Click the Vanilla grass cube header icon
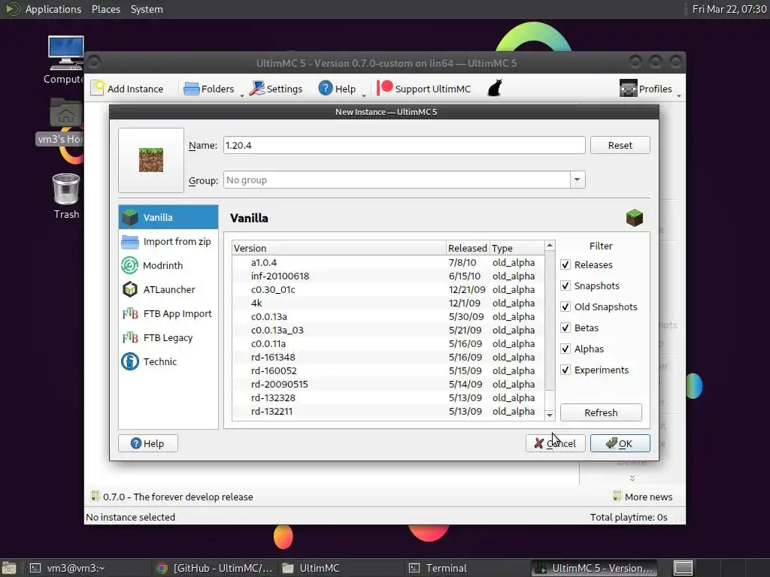This screenshot has height=577, width=770. (635, 218)
